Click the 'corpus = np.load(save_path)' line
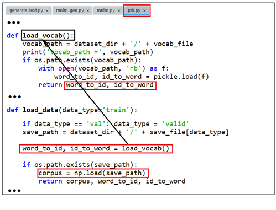Image resolution: width=276 pixels, height=210 pixels. tap(93, 173)
